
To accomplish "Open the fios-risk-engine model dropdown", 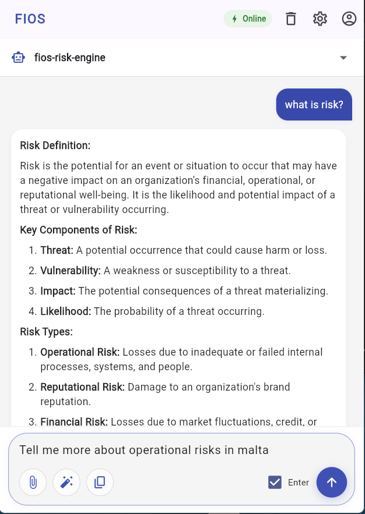I will pyautogui.click(x=70, y=58).
